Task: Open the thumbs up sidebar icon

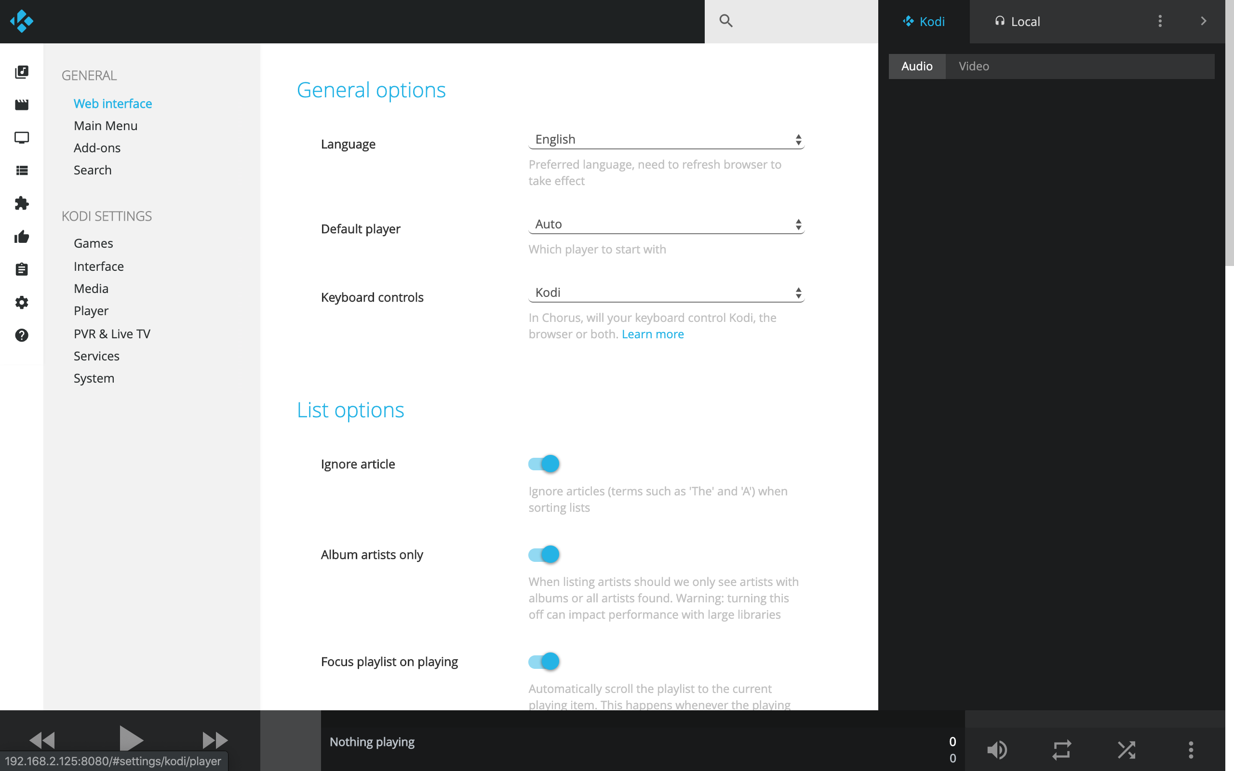Action: 21,237
